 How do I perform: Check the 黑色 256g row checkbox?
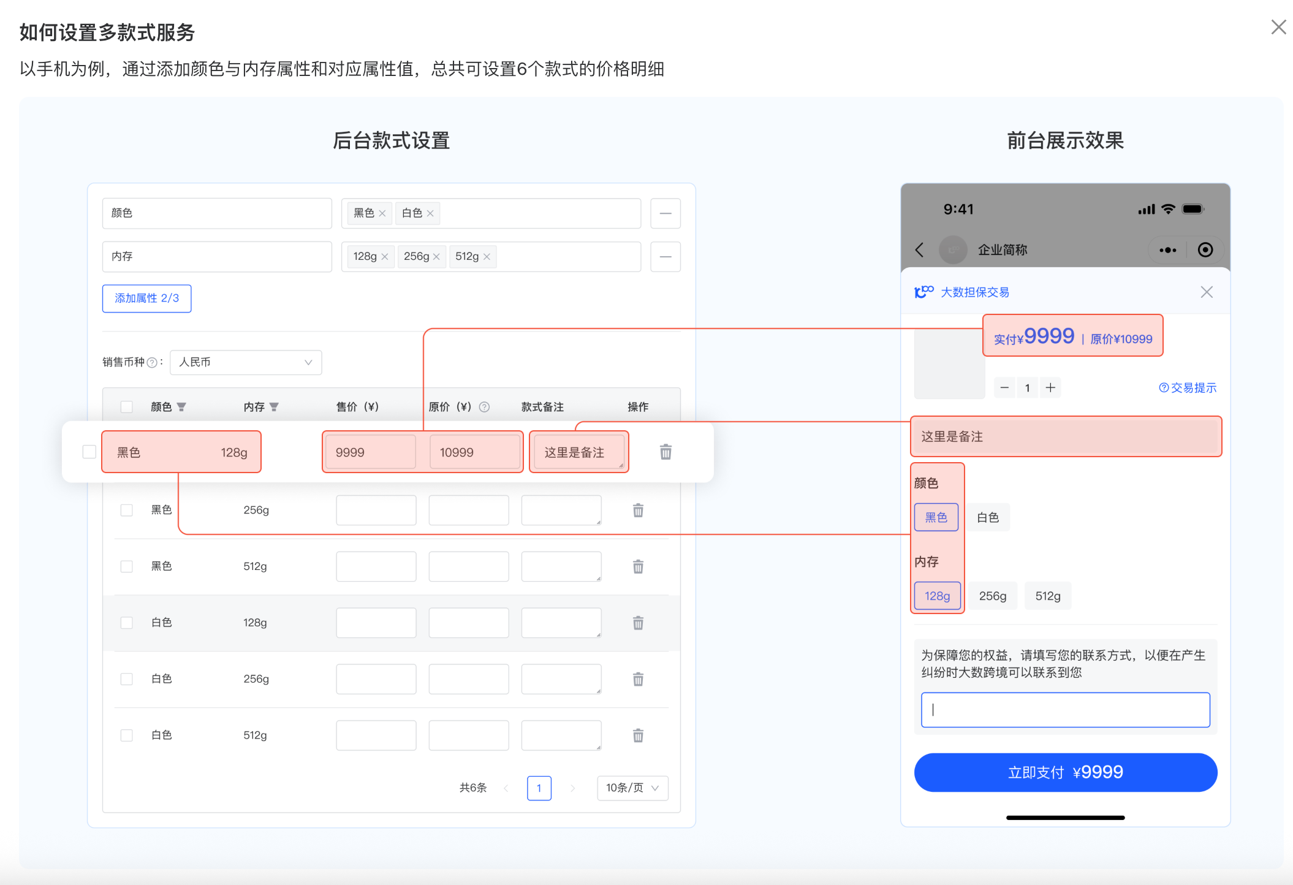[127, 510]
